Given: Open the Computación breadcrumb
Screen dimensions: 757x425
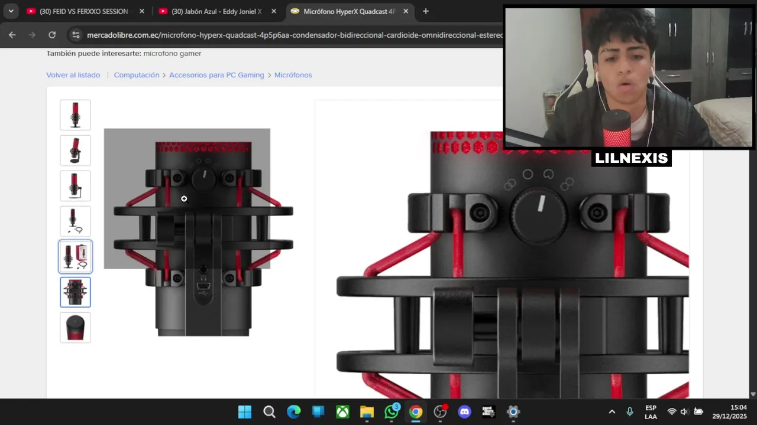Looking at the screenshot, I should 137,75.
